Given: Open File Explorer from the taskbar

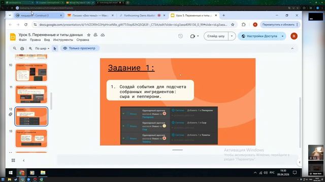Looking at the screenshot, I should coord(43,172).
